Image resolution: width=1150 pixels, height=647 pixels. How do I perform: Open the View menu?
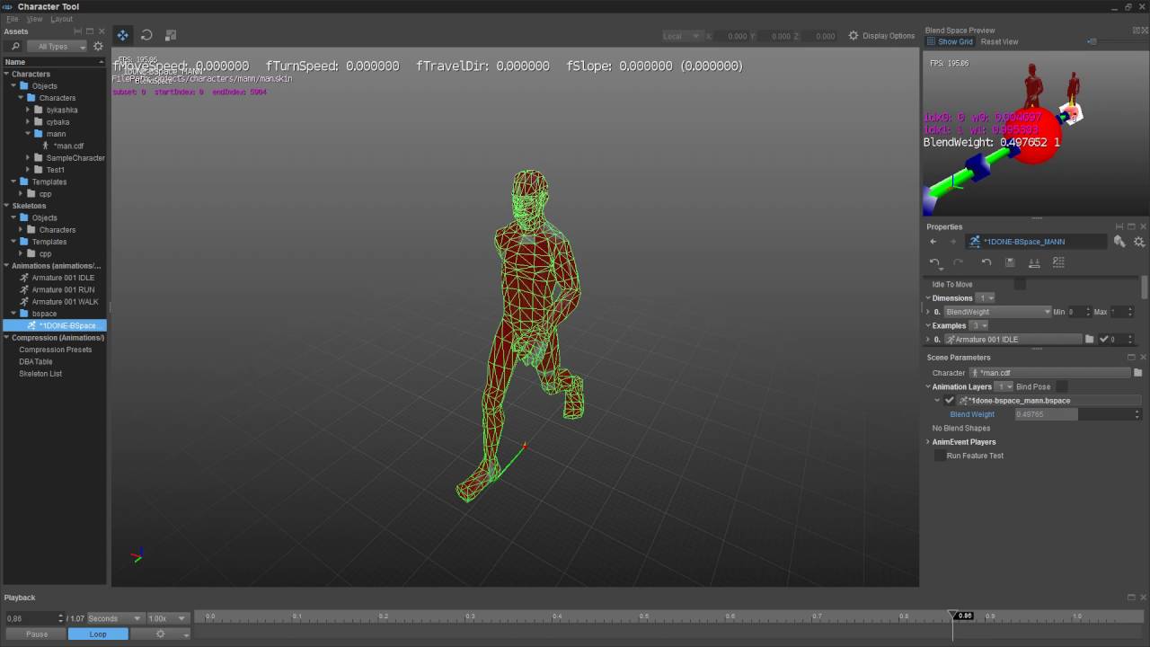(x=34, y=19)
